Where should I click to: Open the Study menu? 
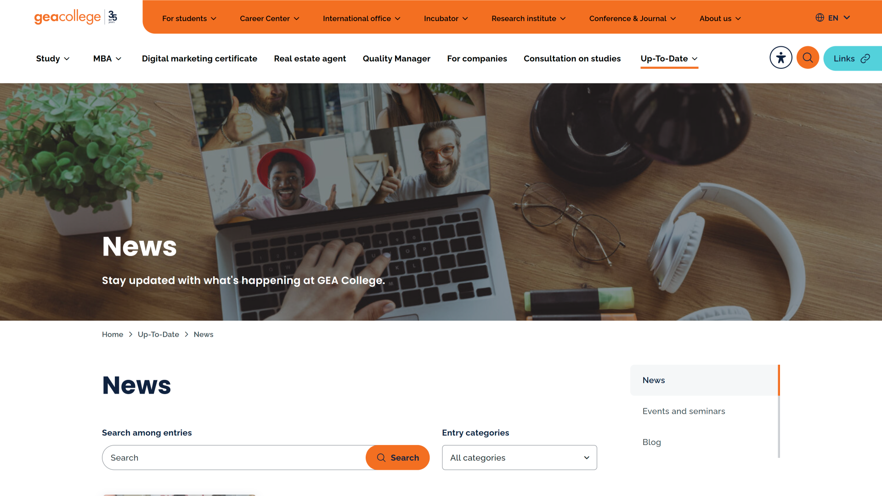53,59
